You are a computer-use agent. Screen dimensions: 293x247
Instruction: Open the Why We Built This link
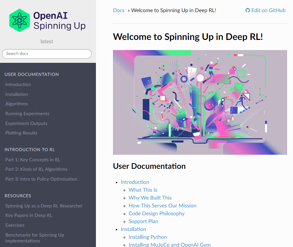(x=150, y=198)
